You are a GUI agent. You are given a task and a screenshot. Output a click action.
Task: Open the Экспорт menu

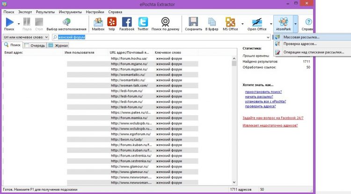(x=25, y=12)
